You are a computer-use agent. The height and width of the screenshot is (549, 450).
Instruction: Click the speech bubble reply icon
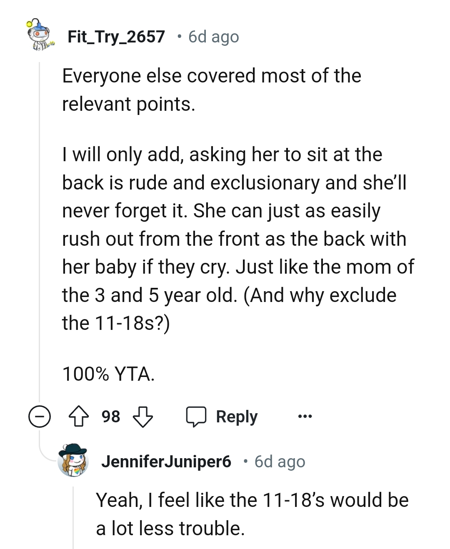pyautogui.click(x=196, y=417)
